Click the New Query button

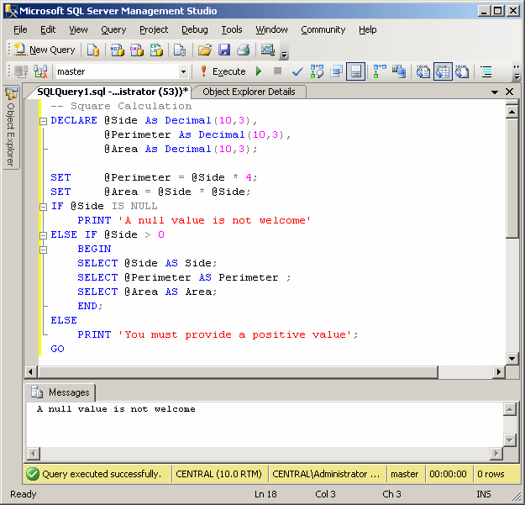point(45,50)
